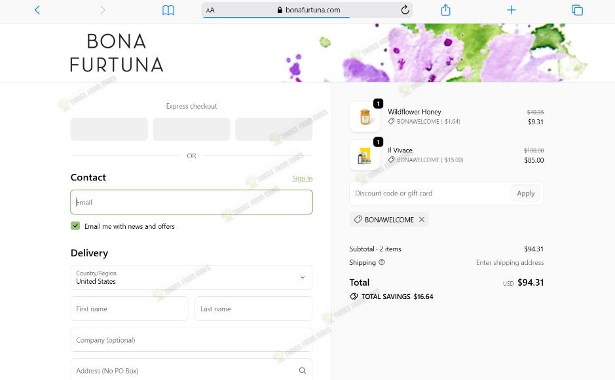Click the third express checkout button

coord(274,129)
